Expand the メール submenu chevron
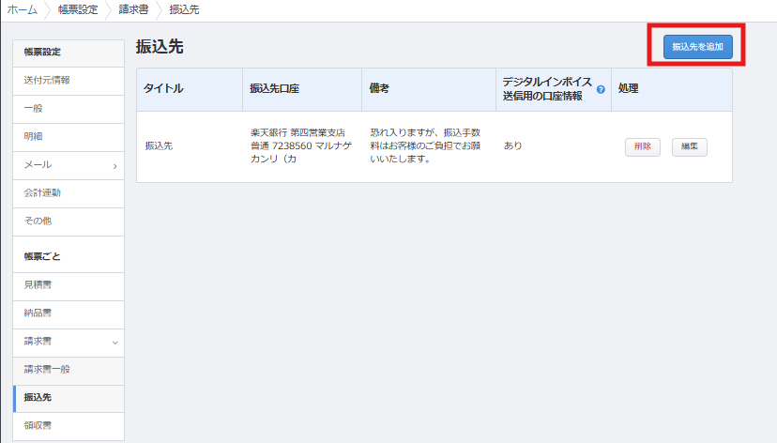Viewport: 777px width, 443px height. pyautogui.click(x=114, y=166)
